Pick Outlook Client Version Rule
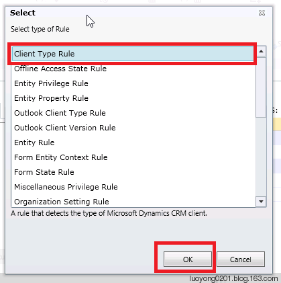This screenshot has width=281, height=283. point(133,128)
